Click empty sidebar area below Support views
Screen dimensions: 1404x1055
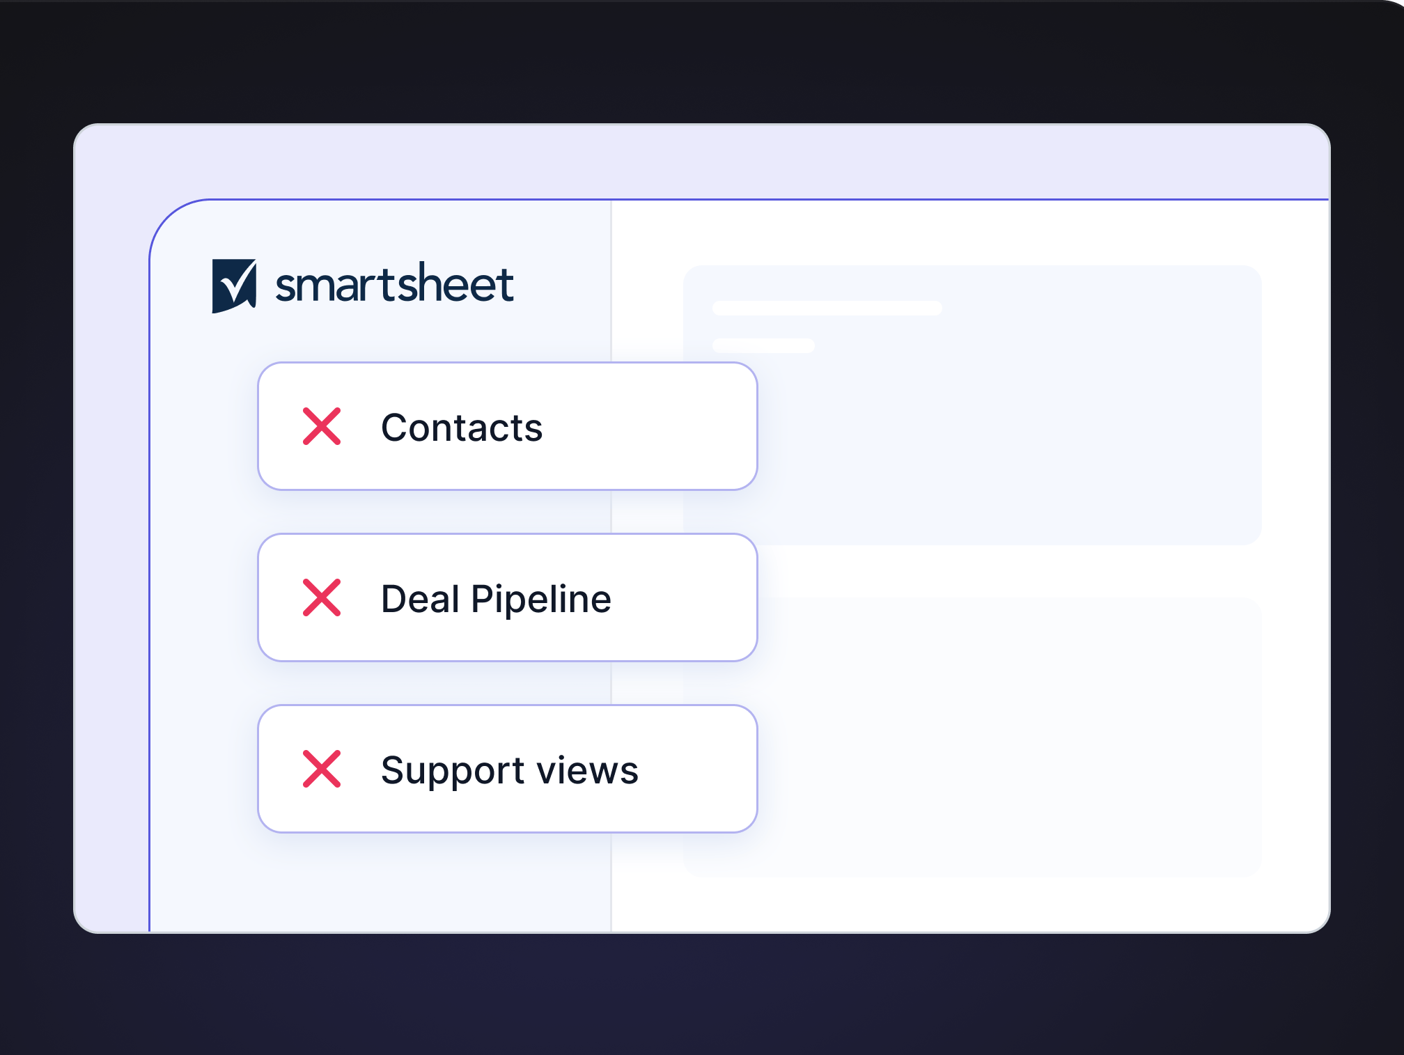[x=376, y=884]
